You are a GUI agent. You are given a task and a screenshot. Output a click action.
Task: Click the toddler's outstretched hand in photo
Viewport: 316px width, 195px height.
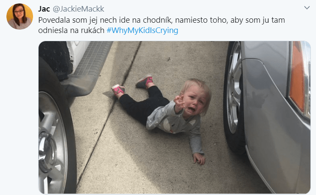coord(179,102)
